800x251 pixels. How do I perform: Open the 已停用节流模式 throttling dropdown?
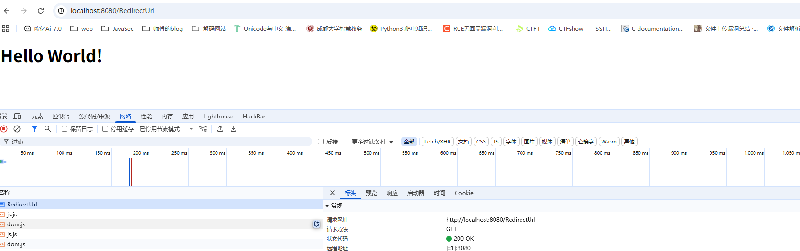166,129
